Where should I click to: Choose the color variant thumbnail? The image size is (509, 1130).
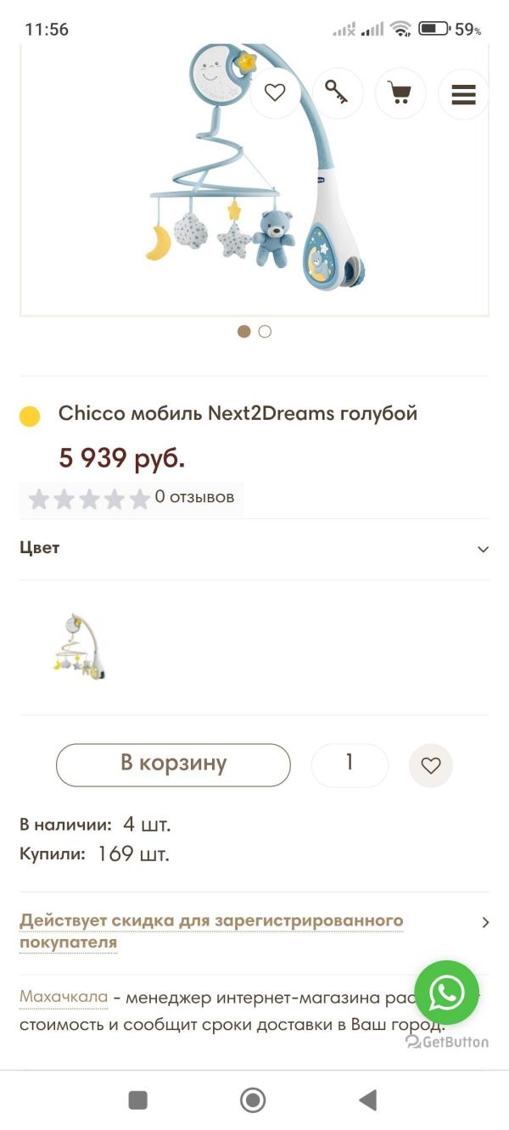click(x=78, y=646)
